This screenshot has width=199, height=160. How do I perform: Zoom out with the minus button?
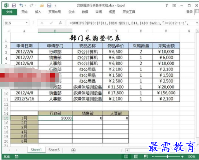point(153,157)
